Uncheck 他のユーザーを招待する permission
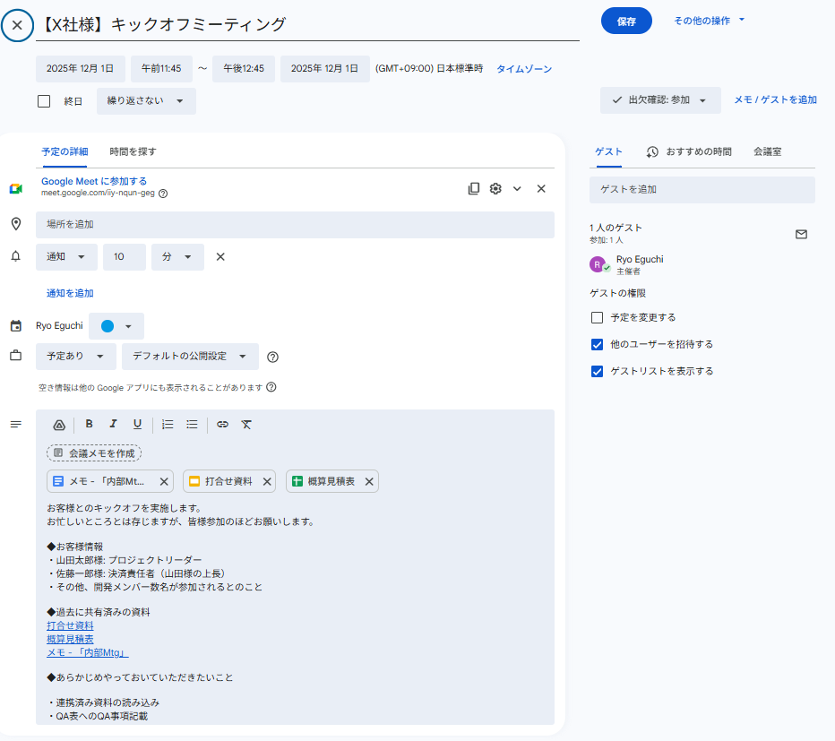This screenshot has height=741, width=835. pyautogui.click(x=598, y=344)
